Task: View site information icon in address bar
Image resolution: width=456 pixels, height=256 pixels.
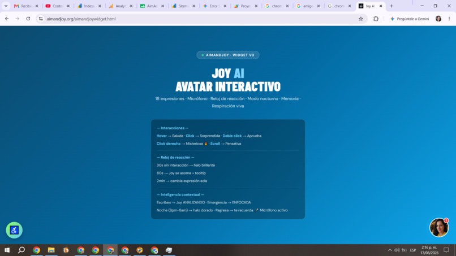Action: [x=41, y=19]
